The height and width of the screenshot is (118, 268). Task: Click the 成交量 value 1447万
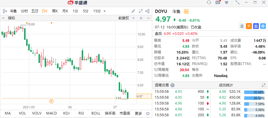point(260,40)
